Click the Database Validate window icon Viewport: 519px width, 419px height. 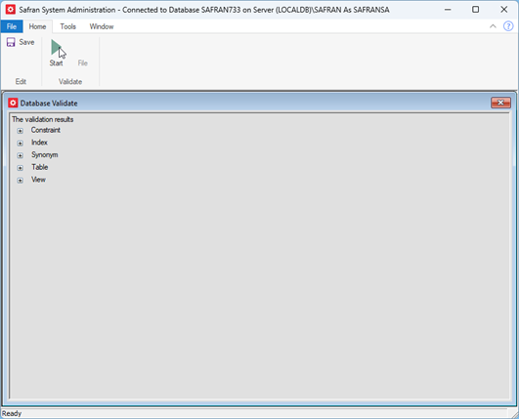pos(13,103)
